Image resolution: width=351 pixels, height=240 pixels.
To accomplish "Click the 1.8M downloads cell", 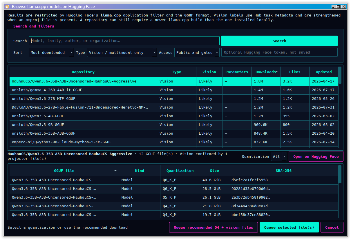I will coord(266,81).
